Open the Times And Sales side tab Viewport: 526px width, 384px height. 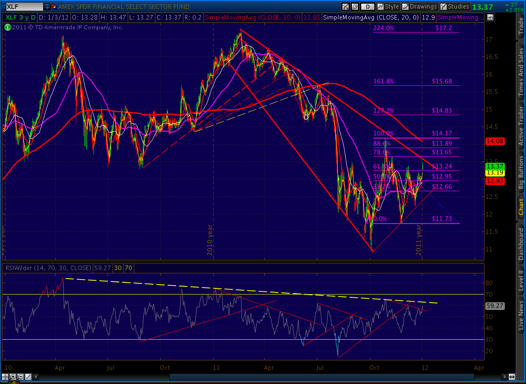(x=521, y=72)
